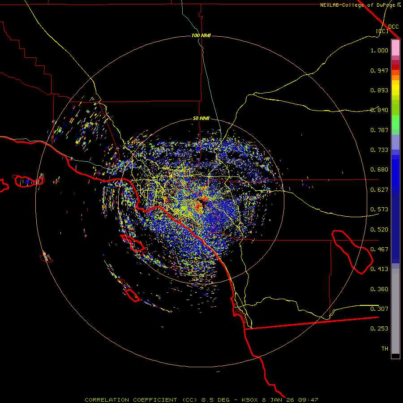Click the 0.360 value on the color scale

[x=379, y=289]
